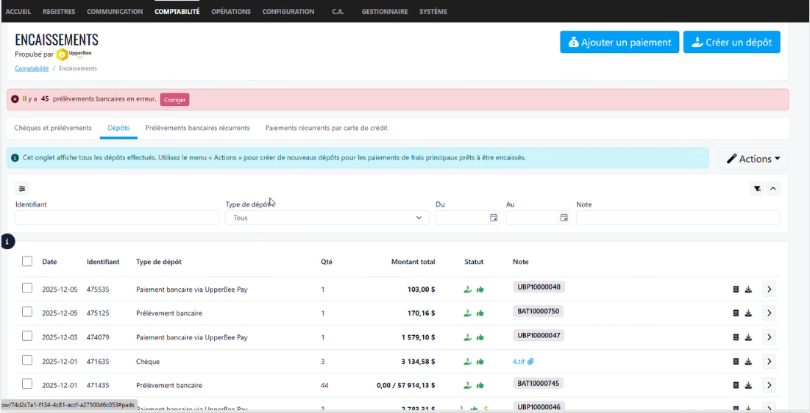Open the Du date calendar picker
This screenshot has width=810, height=413.
pyautogui.click(x=494, y=218)
